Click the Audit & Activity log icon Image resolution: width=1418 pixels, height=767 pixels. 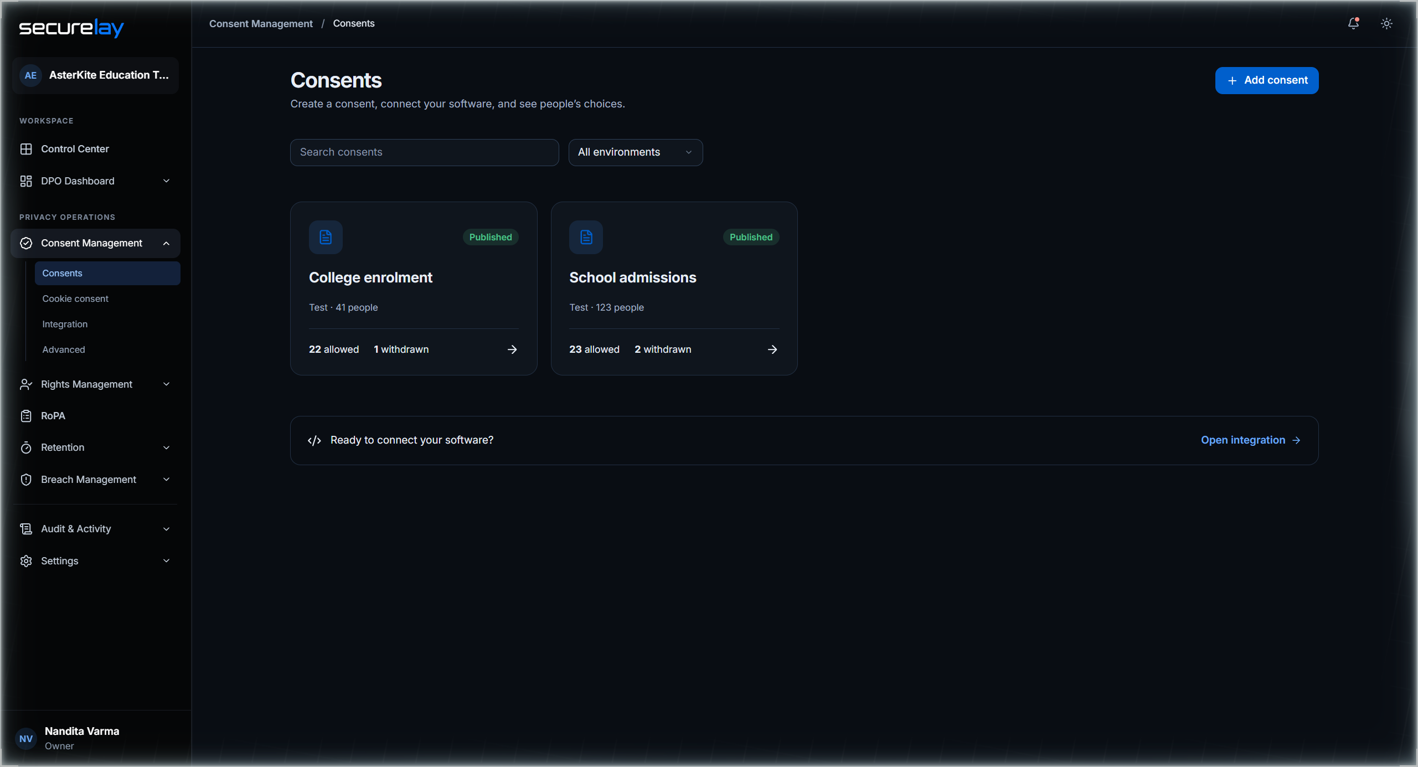point(26,529)
